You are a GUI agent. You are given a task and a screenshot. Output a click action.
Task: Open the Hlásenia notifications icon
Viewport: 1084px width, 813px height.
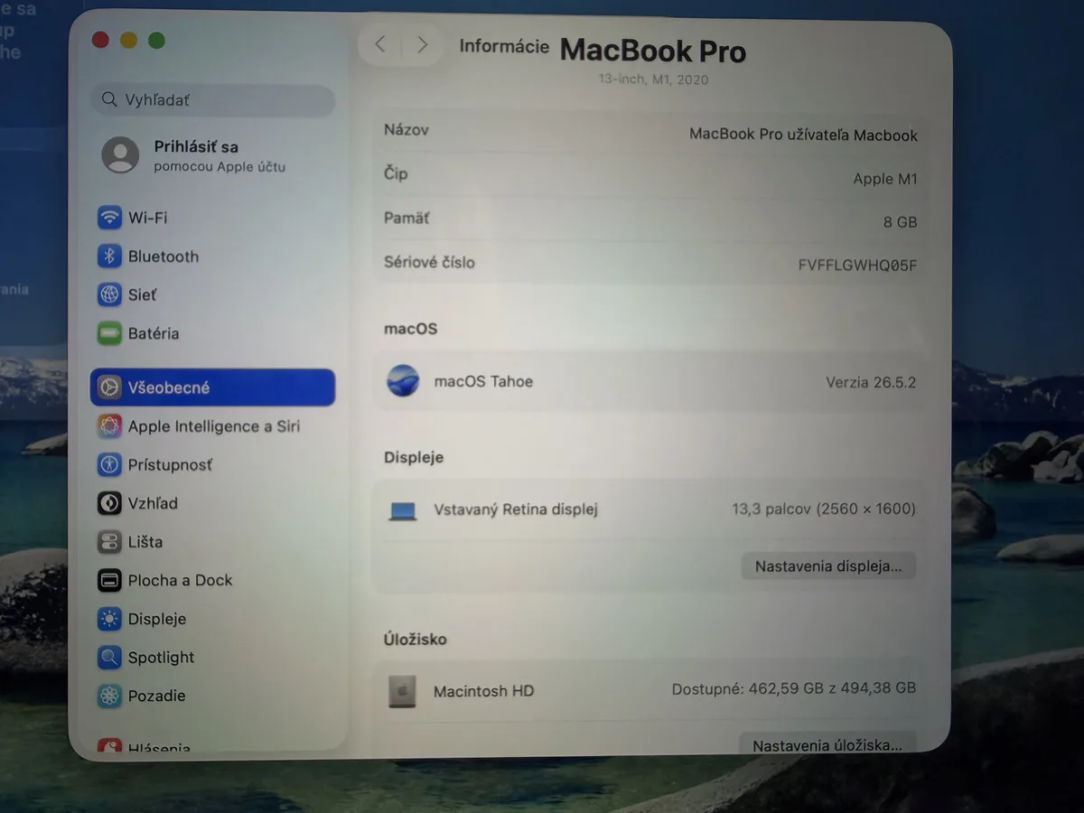click(x=109, y=746)
